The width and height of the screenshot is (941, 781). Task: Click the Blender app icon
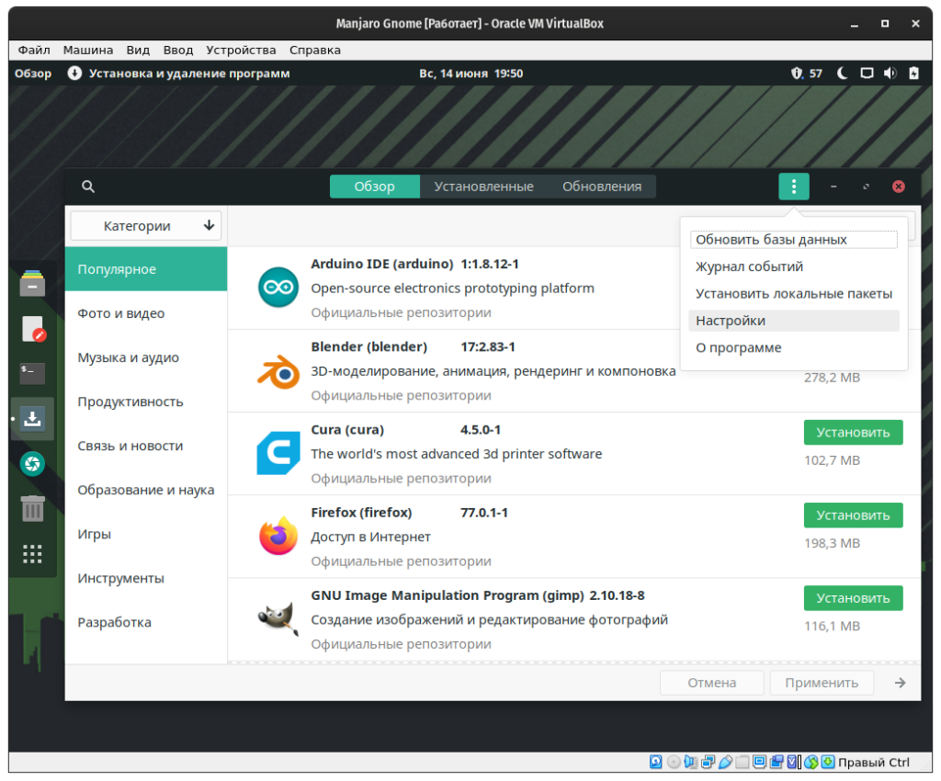(278, 370)
